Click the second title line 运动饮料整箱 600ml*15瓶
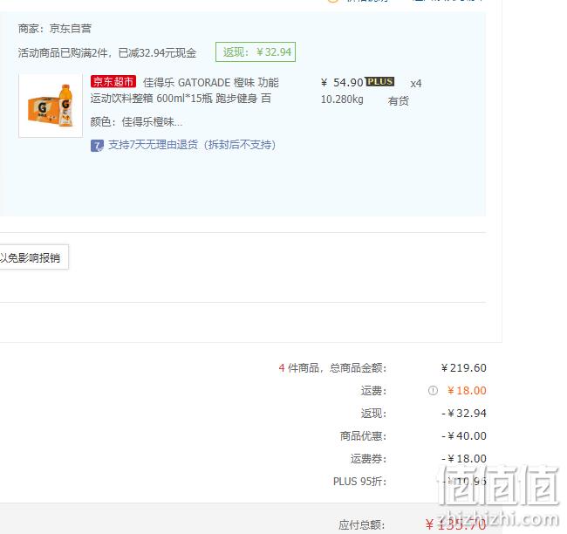The image size is (567, 534). click(x=151, y=99)
